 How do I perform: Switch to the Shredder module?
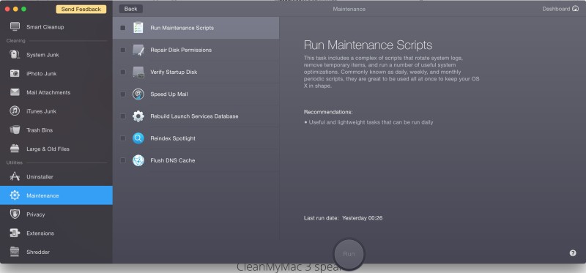[x=56, y=252]
